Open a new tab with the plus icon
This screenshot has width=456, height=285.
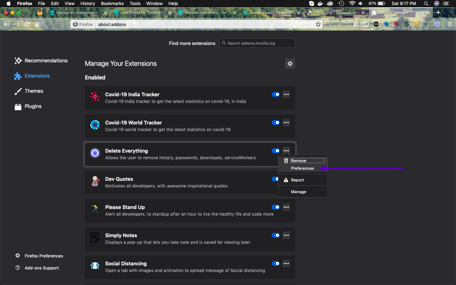pos(438,12)
